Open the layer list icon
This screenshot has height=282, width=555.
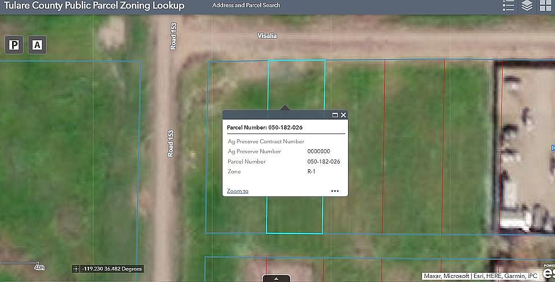(527, 6)
